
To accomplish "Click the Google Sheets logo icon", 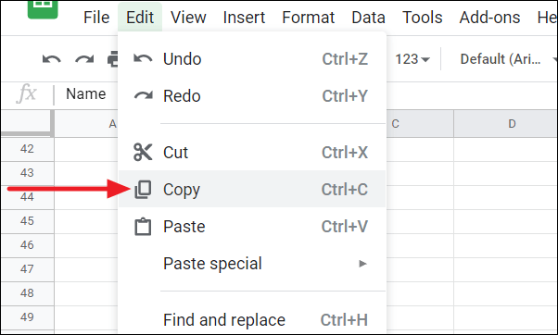I will (43, 9).
